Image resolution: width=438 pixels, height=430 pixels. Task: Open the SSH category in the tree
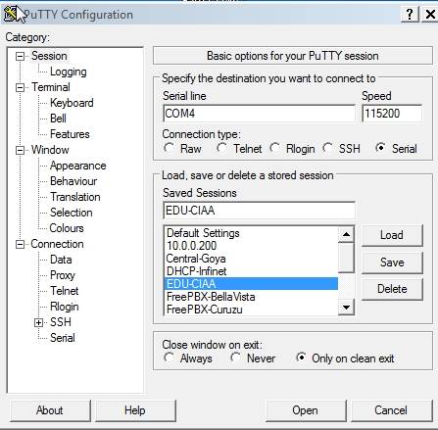tap(61, 322)
